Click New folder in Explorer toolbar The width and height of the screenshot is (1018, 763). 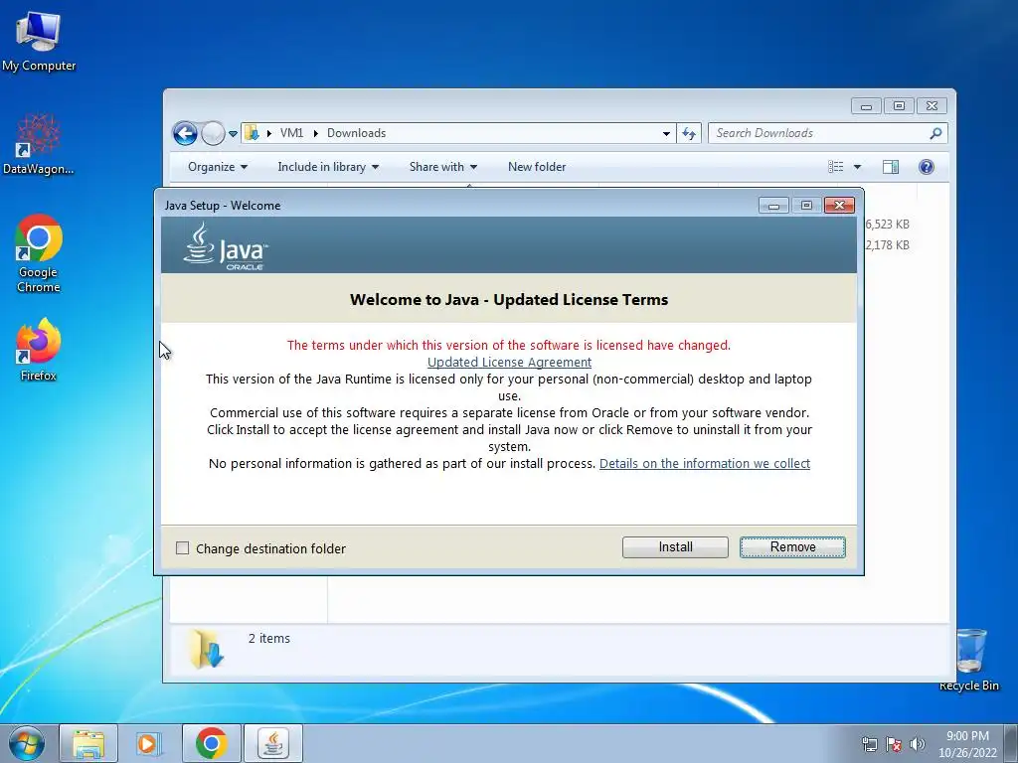coord(537,167)
